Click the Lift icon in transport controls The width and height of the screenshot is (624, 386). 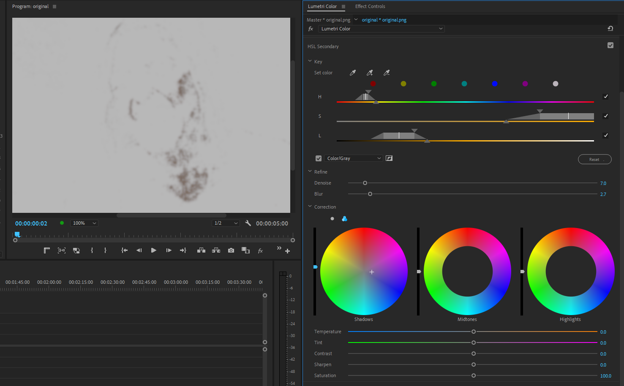click(201, 250)
